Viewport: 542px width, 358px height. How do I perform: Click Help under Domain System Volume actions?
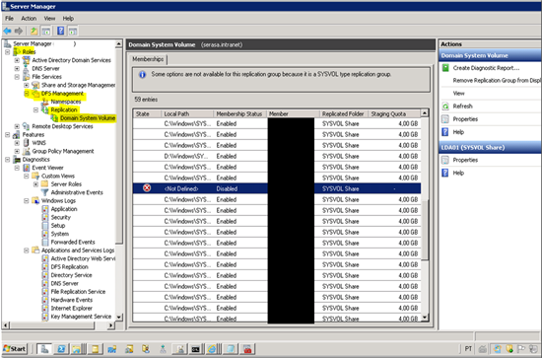click(x=458, y=132)
